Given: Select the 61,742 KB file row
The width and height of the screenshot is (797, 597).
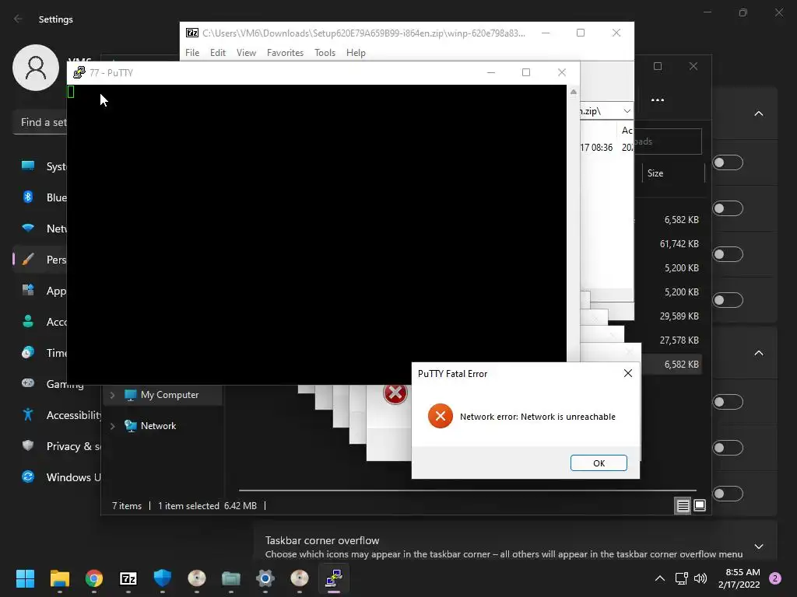Looking at the screenshot, I should (x=679, y=244).
